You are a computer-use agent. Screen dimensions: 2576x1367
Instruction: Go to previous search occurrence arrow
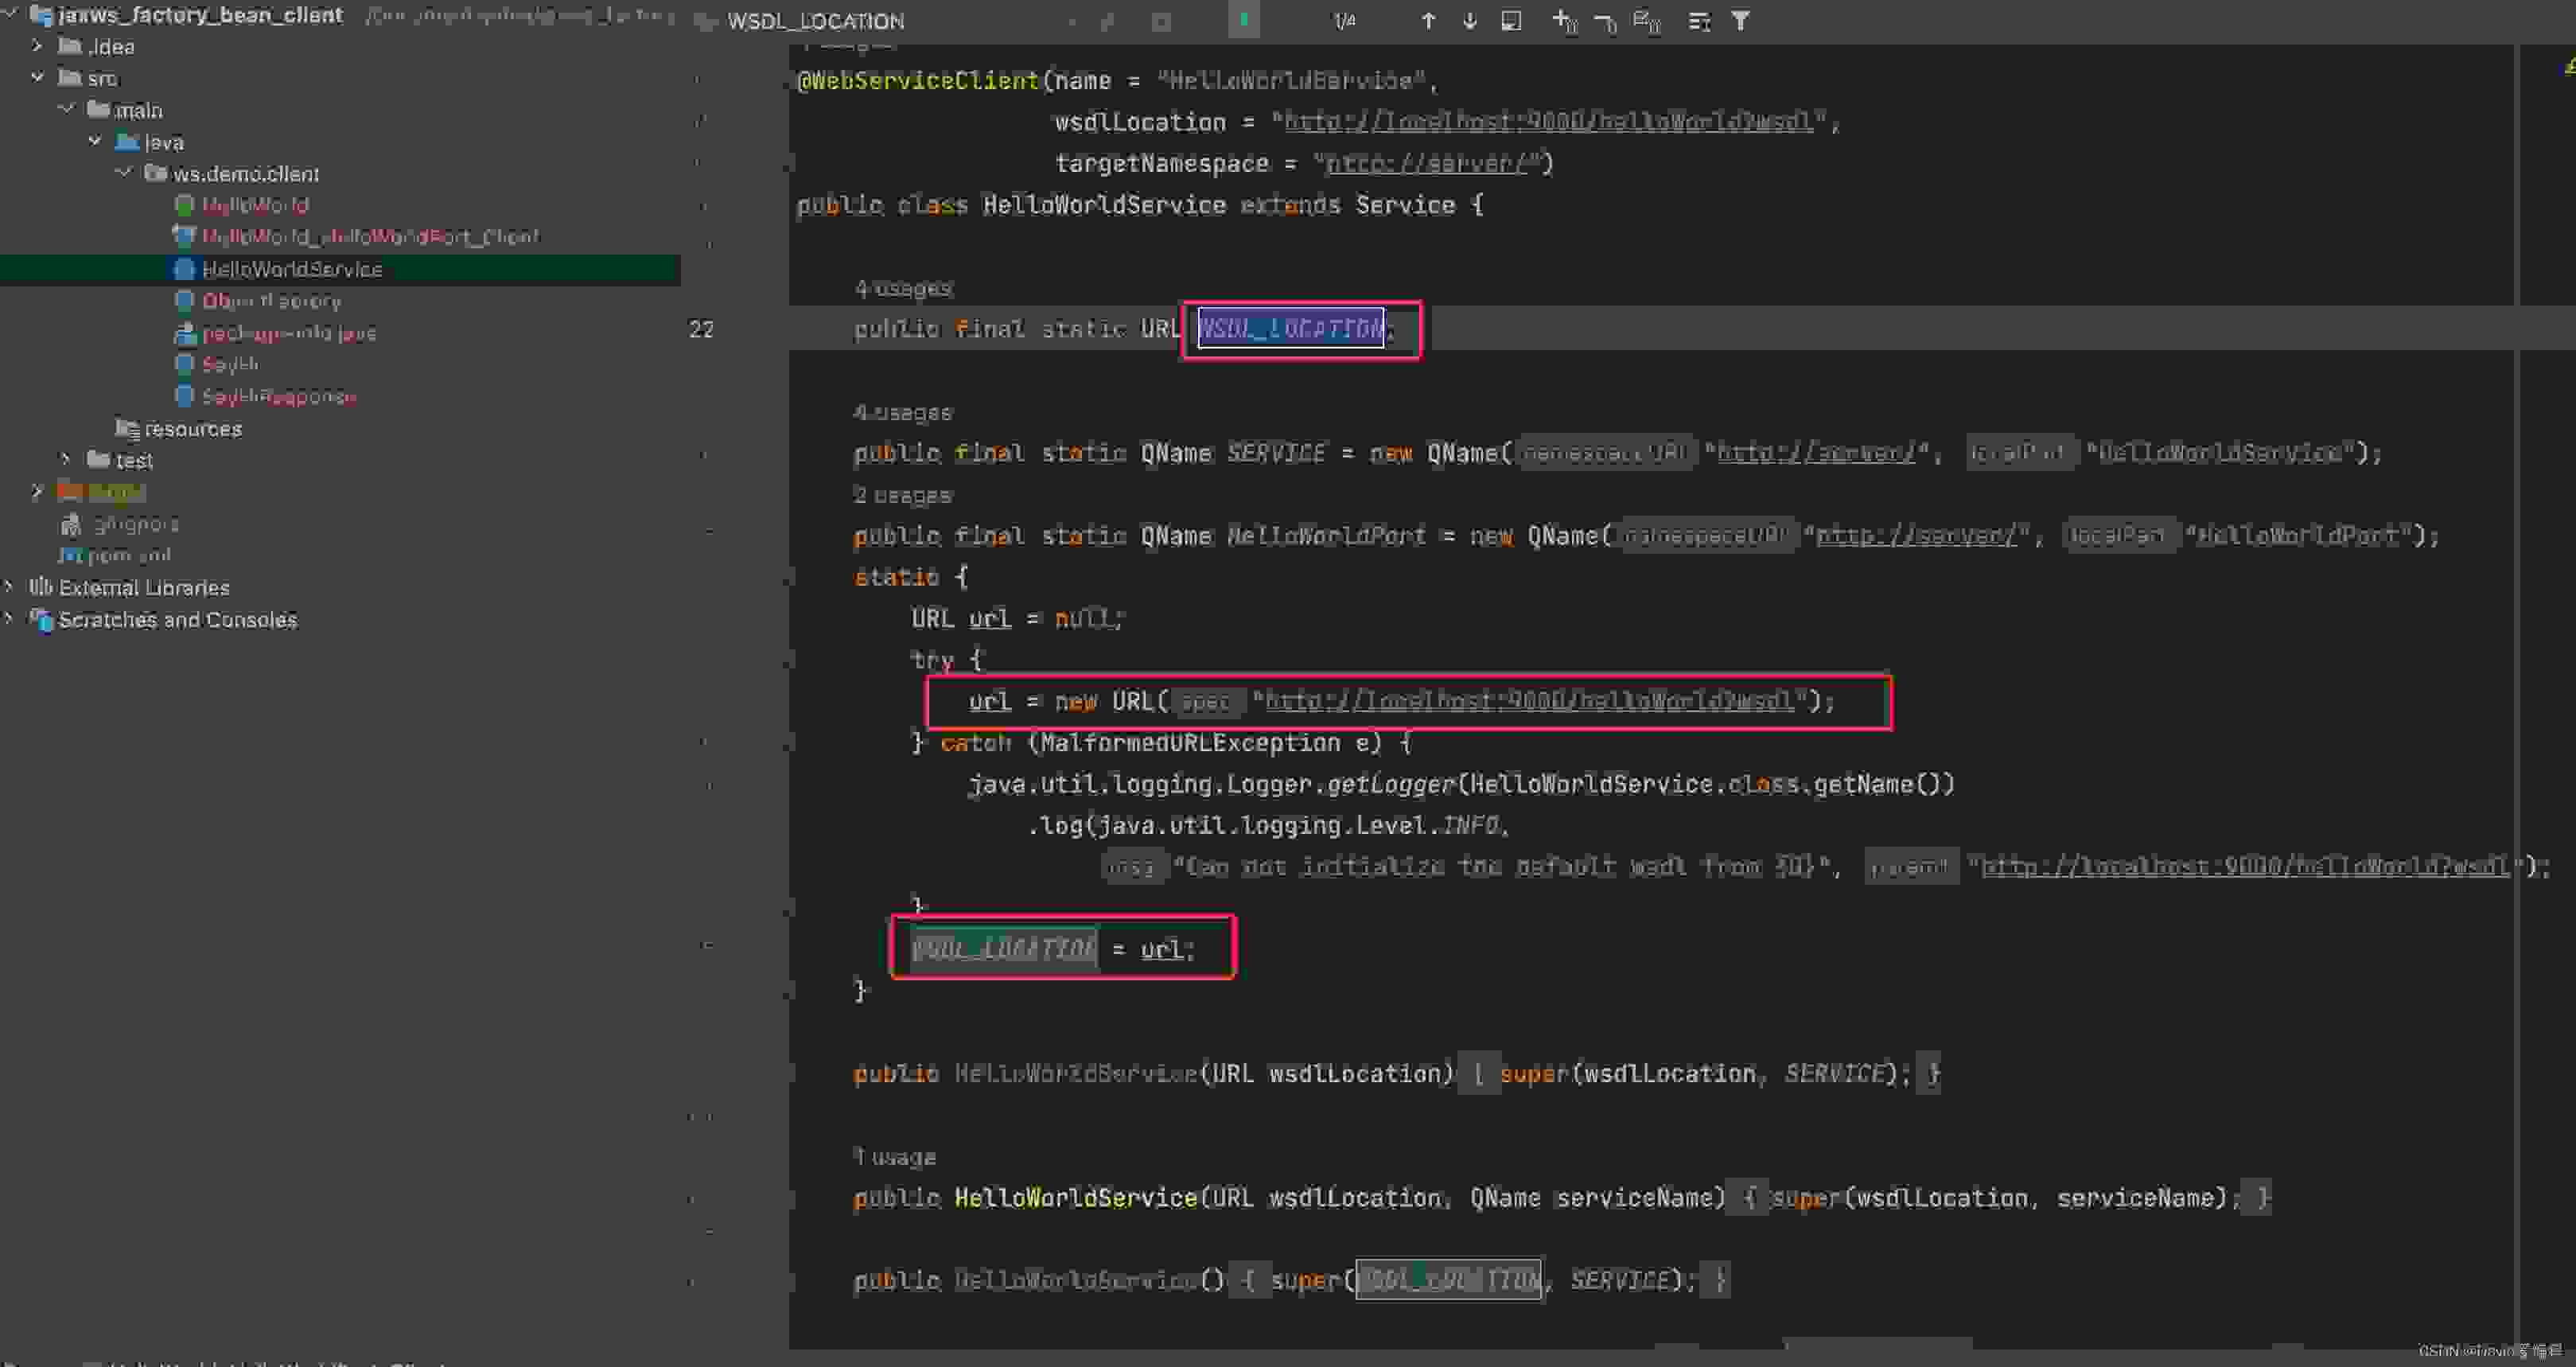(1428, 21)
